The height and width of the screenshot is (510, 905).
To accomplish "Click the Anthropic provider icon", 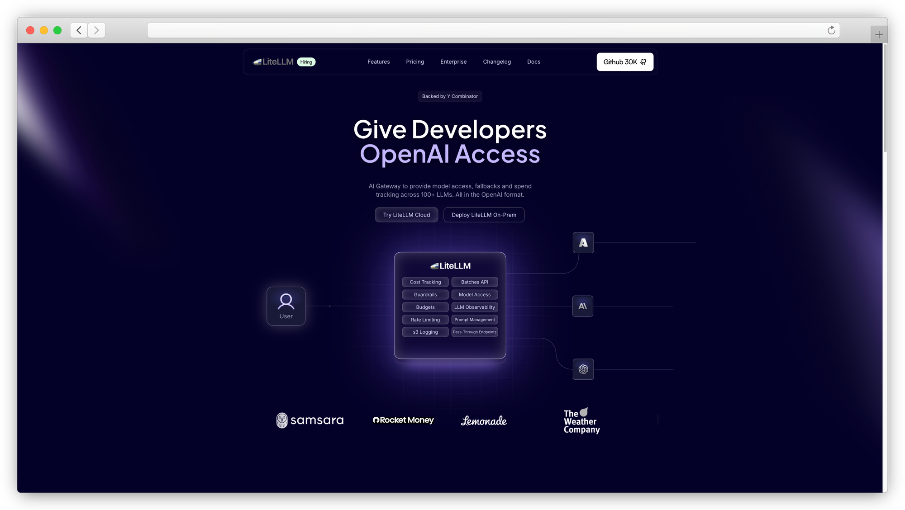I will click(x=583, y=306).
